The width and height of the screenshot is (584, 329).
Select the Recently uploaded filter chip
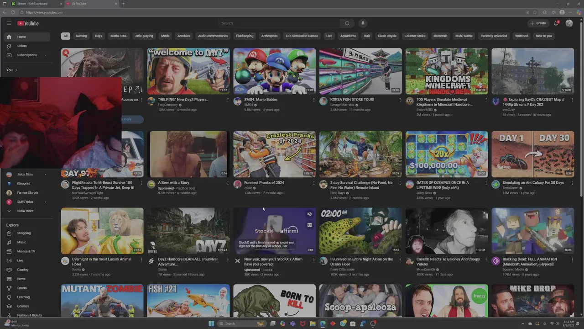(x=494, y=36)
